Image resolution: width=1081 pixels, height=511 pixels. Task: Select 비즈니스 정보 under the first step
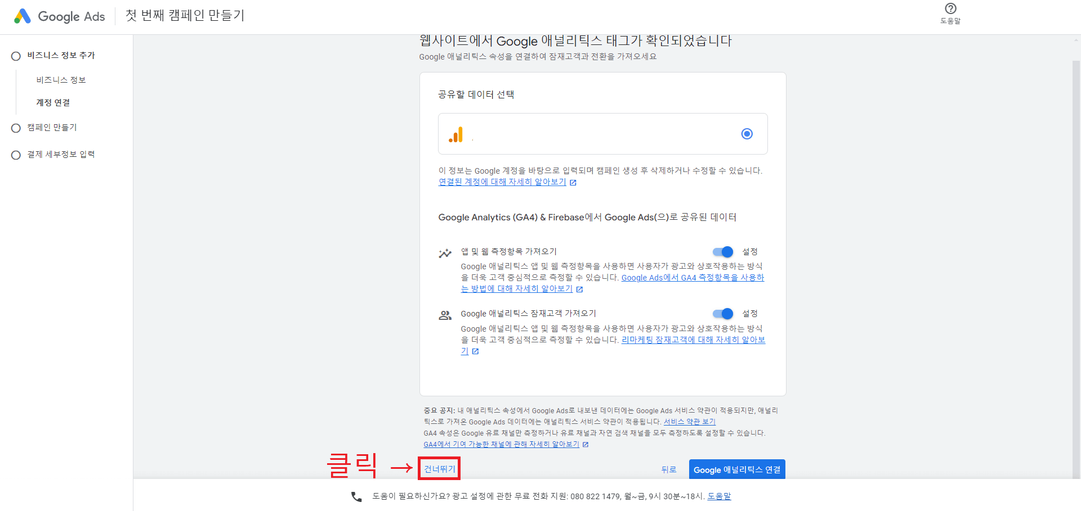click(x=60, y=79)
